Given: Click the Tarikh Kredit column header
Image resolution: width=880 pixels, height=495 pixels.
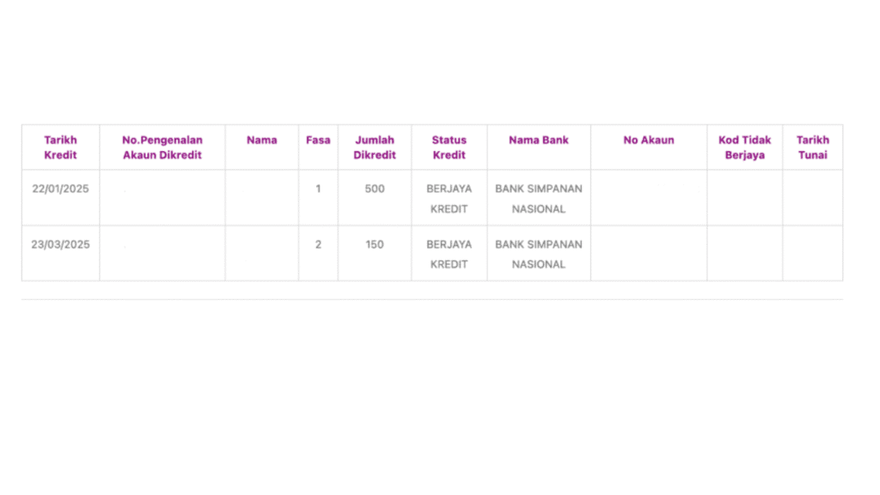Looking at the screenshot, I should click(60, 147).
